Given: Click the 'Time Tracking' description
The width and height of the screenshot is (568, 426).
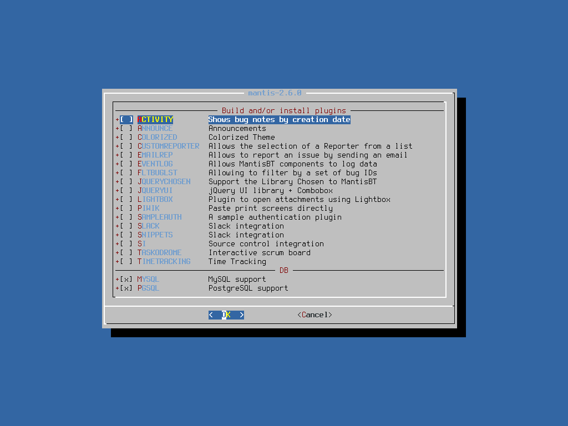Looking at the screenshot, I should click(x=237, y=262).
